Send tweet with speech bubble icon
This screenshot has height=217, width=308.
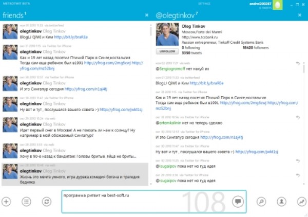click(x=238, y=202)
